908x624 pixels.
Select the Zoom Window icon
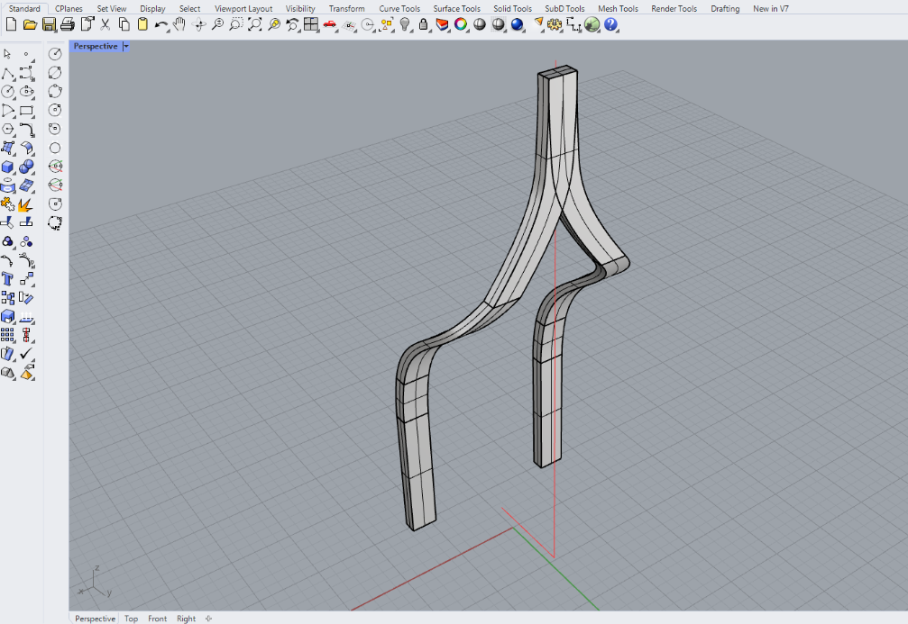(x=236, y=24)
